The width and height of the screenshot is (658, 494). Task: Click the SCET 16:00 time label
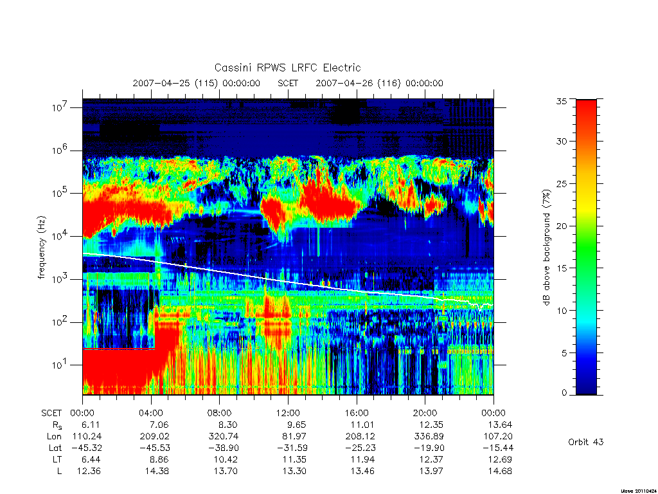click(x=357, y=414)
